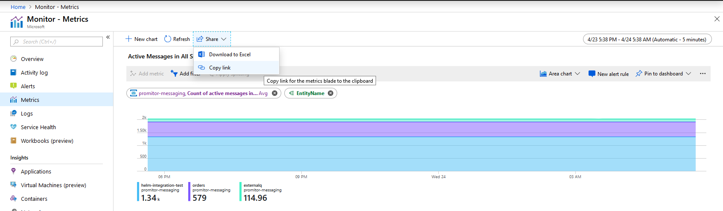Choose Copy link from Share menu

(220, 68)
